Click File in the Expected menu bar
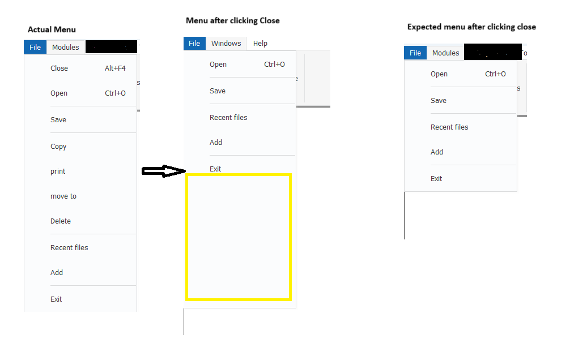This screenshot has height=339, width=570. click(x=415, y=53)
